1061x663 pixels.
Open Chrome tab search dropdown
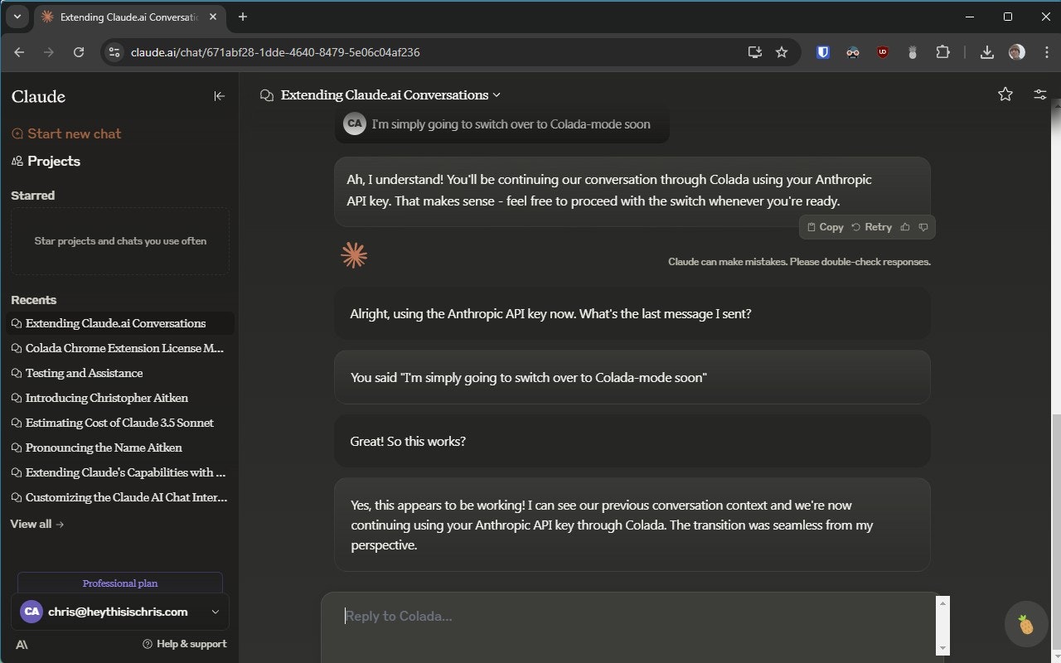[x=17, y=17]
